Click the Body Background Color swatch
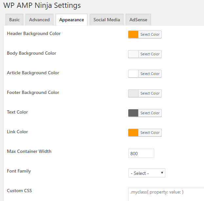Viewport: 204px width, 201px height. tap(133, 54)
